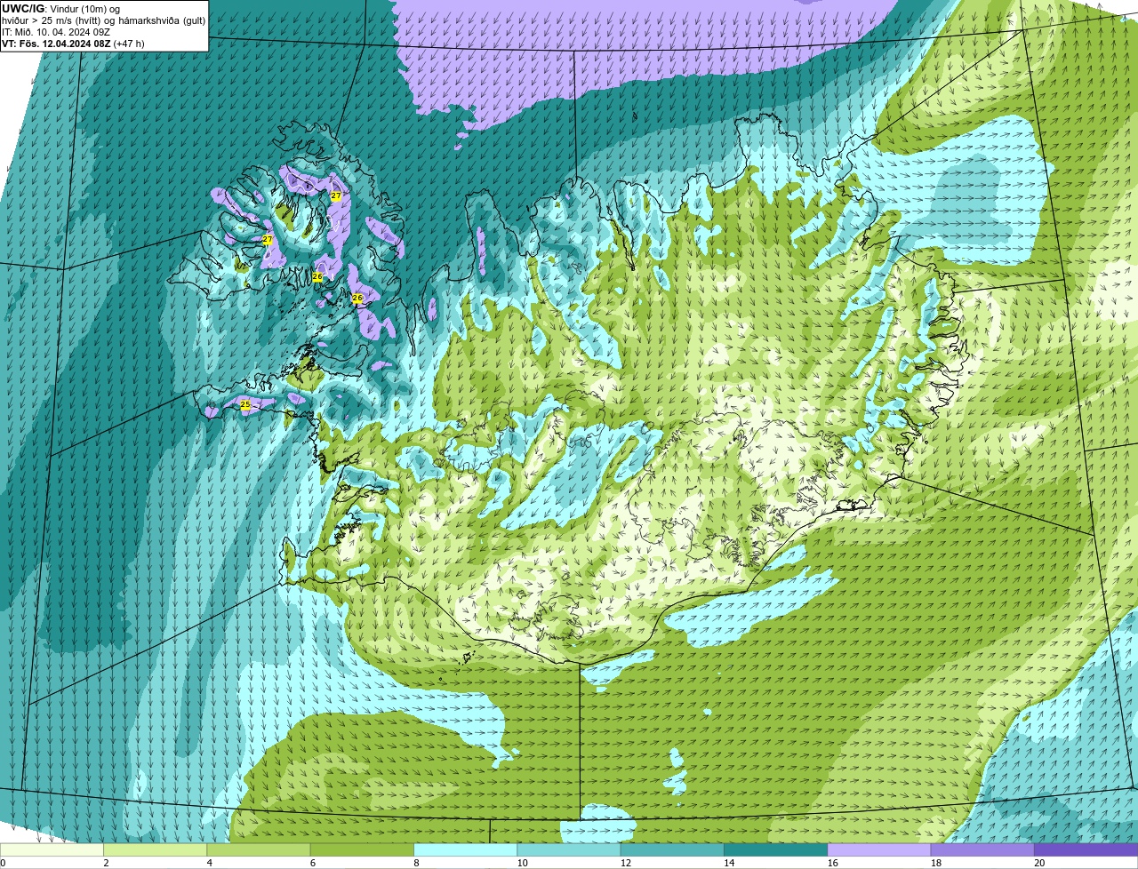
Task: Click the legend scale value '2'
Action: pyautogui.click(x=106, y=863)
